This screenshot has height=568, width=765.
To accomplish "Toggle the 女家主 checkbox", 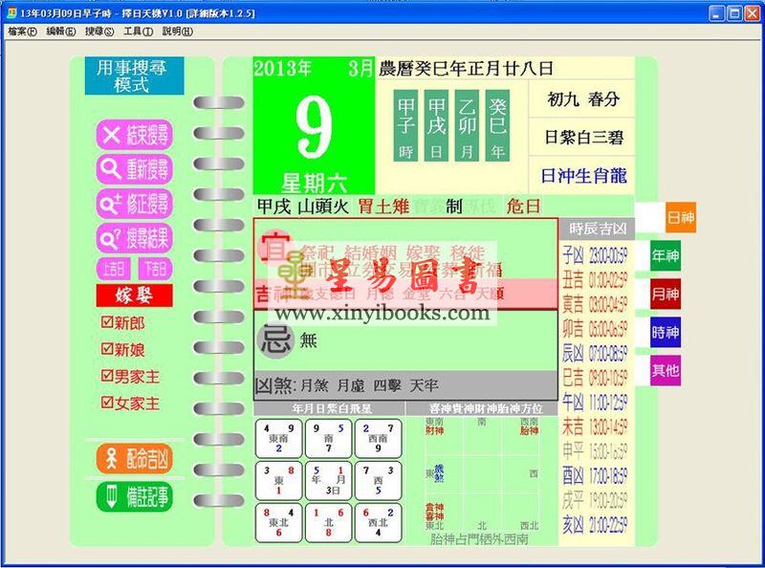I will 107,403.
